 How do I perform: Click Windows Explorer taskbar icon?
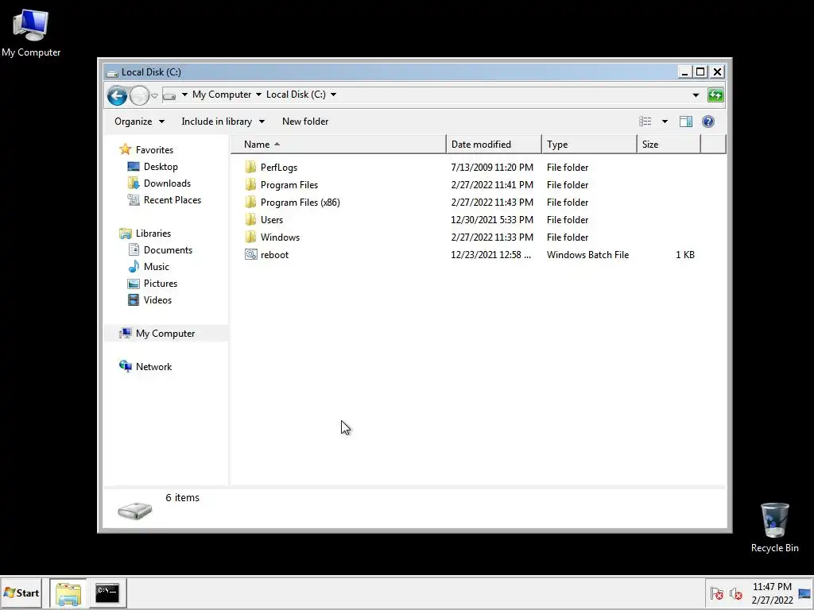pyautogui.click(x=68, y=593)
